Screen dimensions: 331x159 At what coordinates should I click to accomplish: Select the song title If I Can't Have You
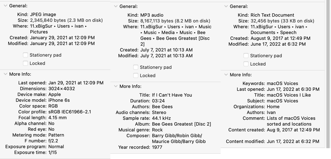[172, 95]
